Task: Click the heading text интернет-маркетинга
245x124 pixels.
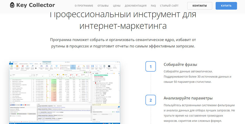Action: 123,26
